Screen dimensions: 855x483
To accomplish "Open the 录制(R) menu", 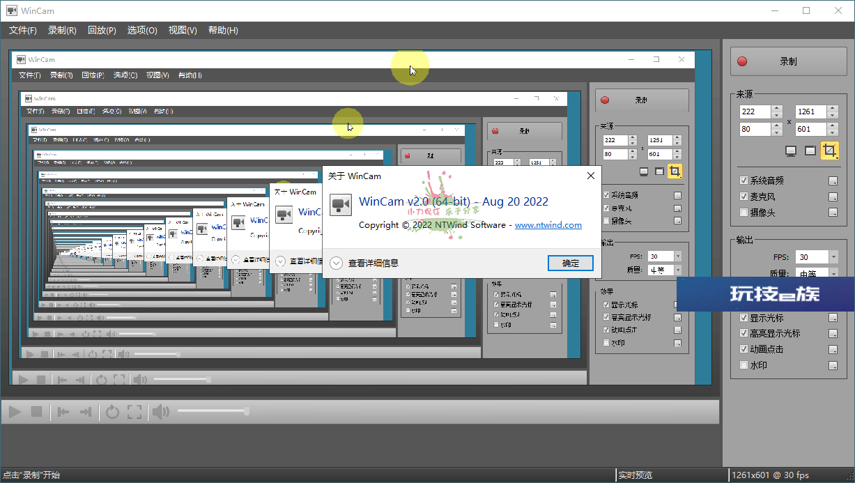I will click(62, 31).
